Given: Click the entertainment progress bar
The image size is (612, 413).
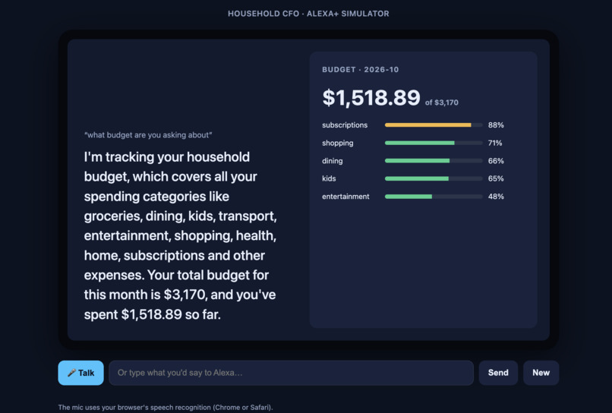Looking at the screenshot, I should [434, 197].
